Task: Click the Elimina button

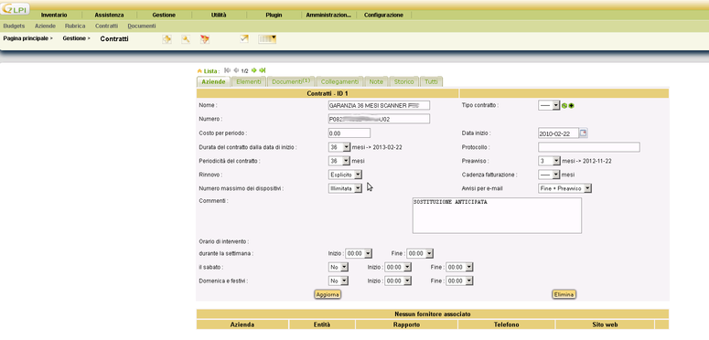Action: [x=564, y=294]
